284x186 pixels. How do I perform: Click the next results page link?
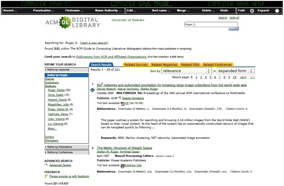[243, 77]
